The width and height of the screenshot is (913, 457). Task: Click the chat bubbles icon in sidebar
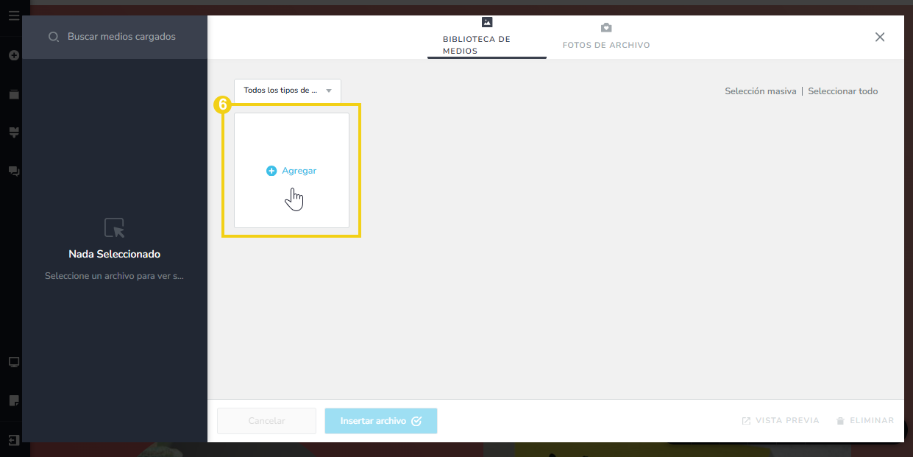click(x=13, y=171)
